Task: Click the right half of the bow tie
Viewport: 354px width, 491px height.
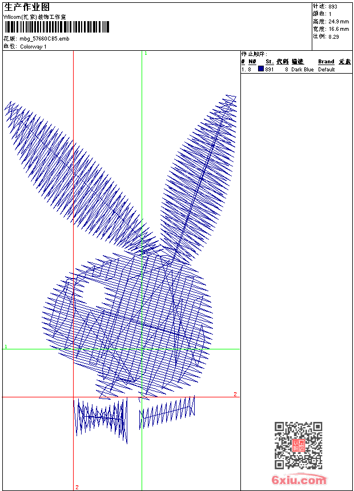Action: coord(167,411)
